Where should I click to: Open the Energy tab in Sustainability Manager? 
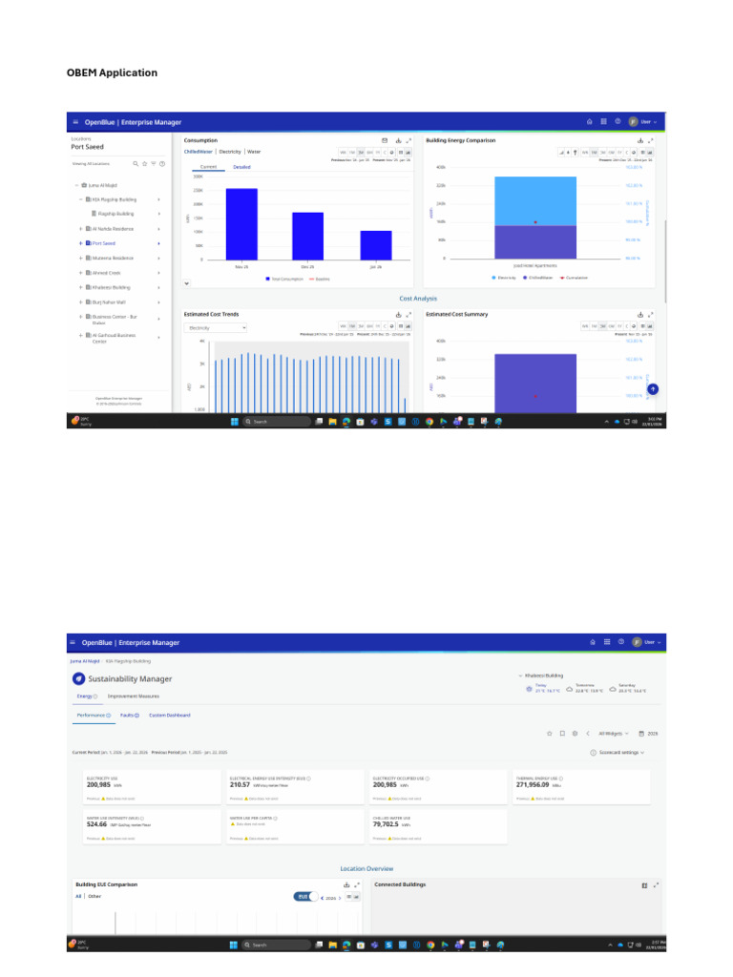[x=87, y=696]
